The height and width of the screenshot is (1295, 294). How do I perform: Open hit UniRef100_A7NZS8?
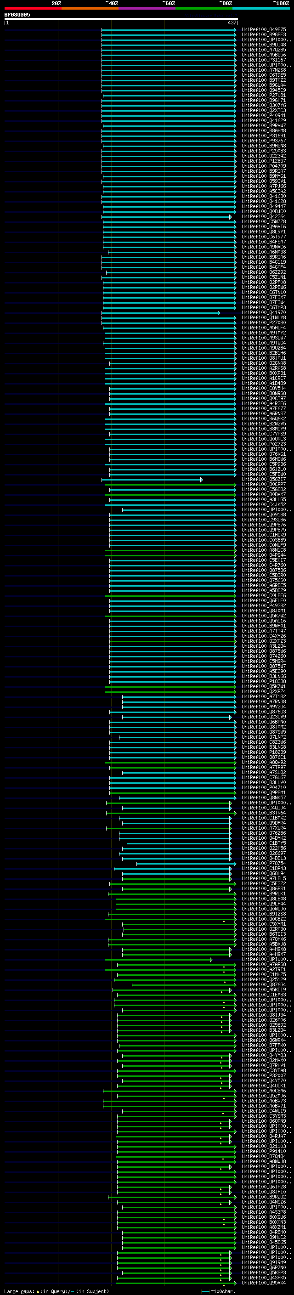coord(264,70)
